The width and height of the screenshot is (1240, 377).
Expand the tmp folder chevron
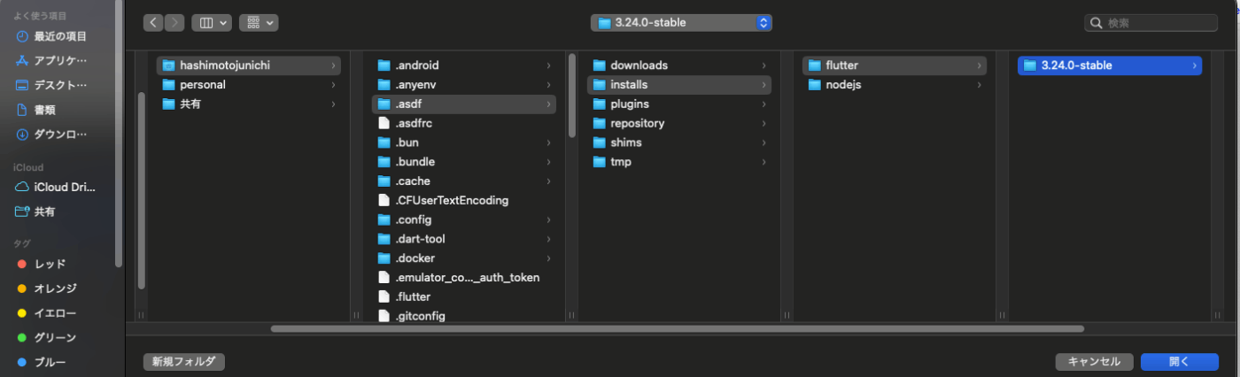click(763, 162)
